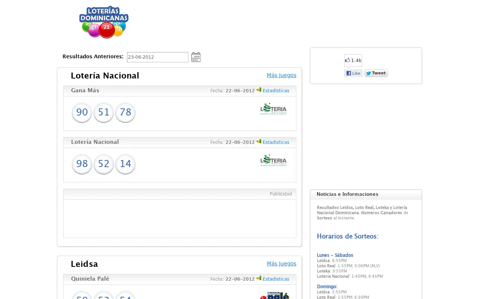Click lottery ball number 51
Screen dimensions: 479x299
tap(104, 112)
